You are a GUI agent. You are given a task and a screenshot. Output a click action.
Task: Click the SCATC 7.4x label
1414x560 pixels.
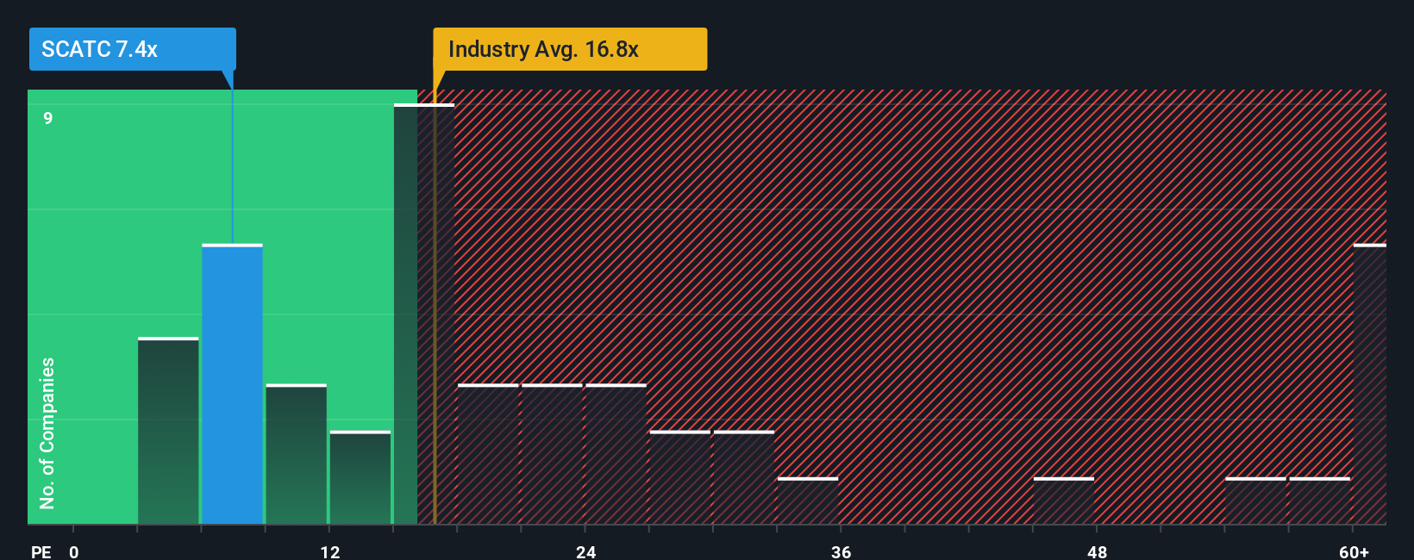(x=132, y=49)
